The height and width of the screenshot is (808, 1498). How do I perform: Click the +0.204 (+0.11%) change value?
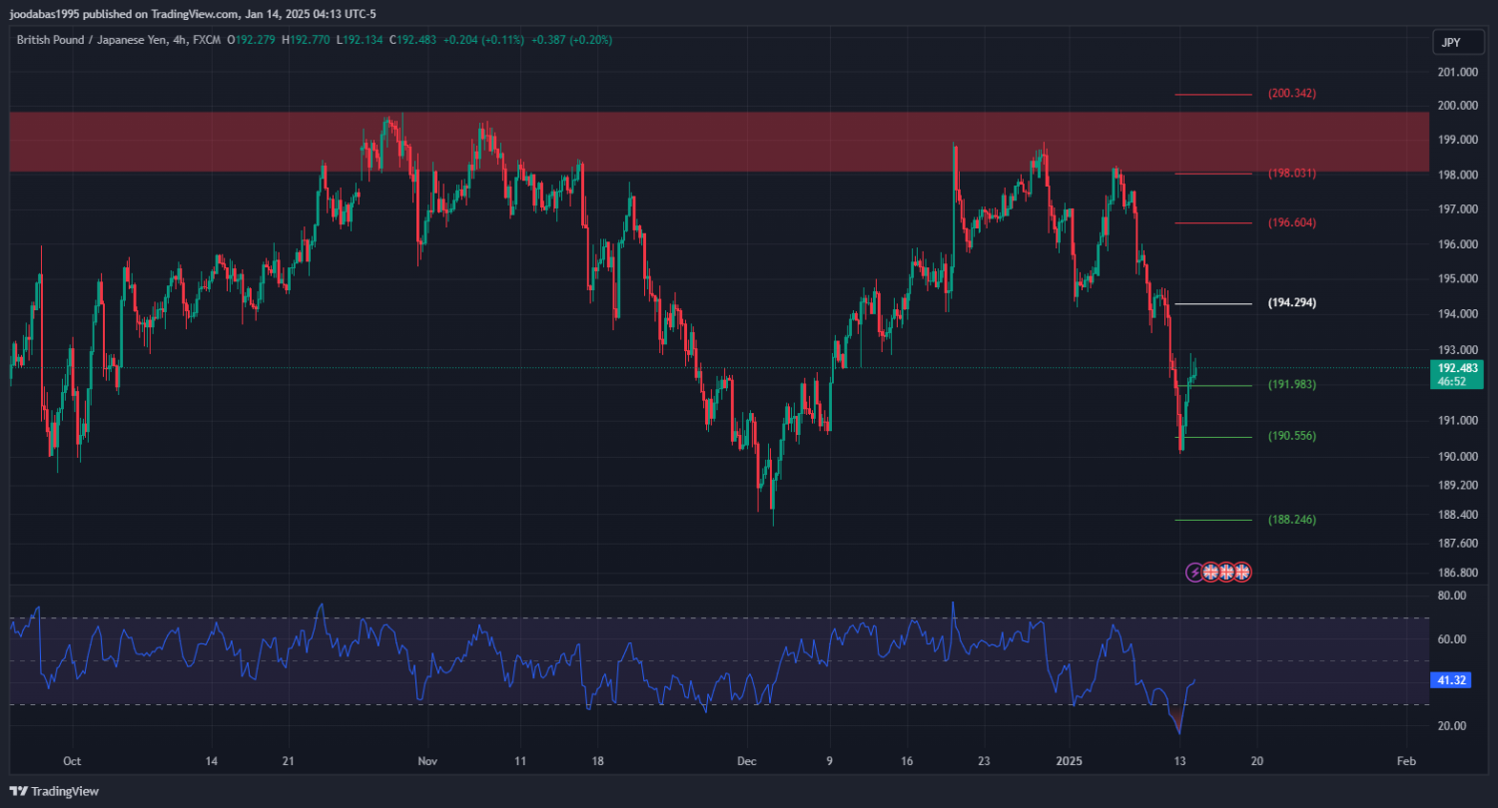pyautogui.click(x=484, y=40)
